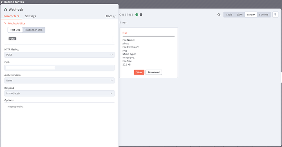
Task: Select the Test URL option
Action: 15,30
